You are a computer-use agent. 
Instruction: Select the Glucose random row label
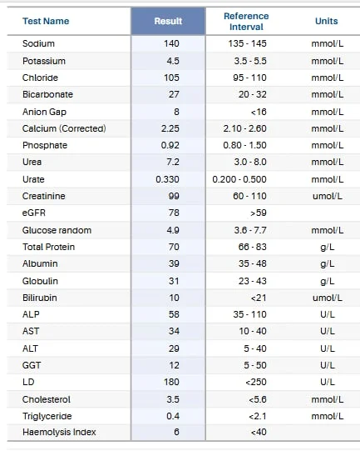[x=57, y=230]
